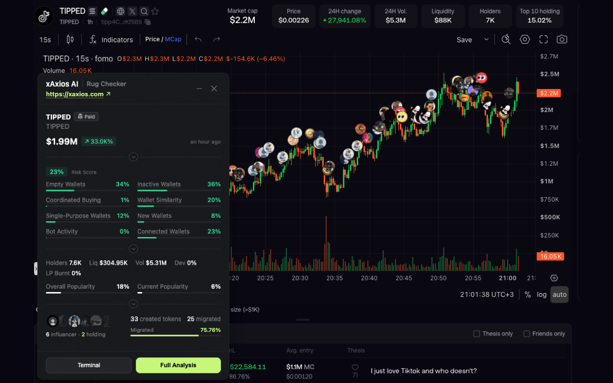Close the xAxios AI Rug Checker panel
The height and width of the screenshot is (383, 613).
pyautogui.click(x=214, y=89)
